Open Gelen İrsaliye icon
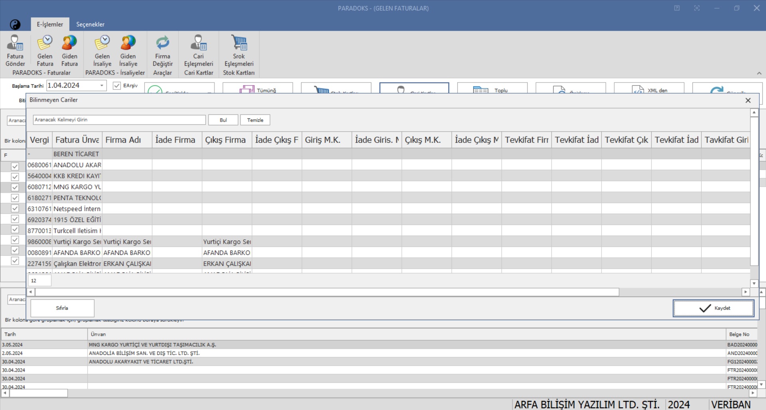 point(102,51)
